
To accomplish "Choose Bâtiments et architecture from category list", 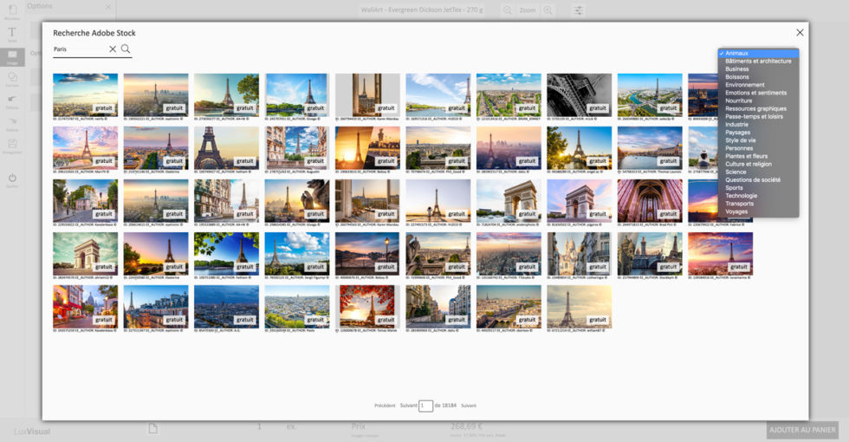I will coord(758,61).
